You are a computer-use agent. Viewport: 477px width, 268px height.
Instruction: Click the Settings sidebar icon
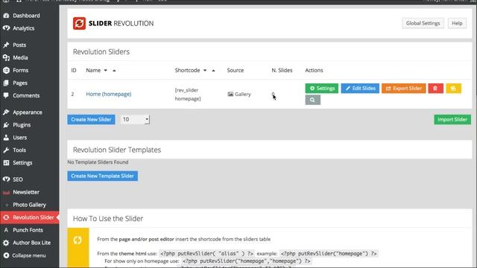coord(6,163)
